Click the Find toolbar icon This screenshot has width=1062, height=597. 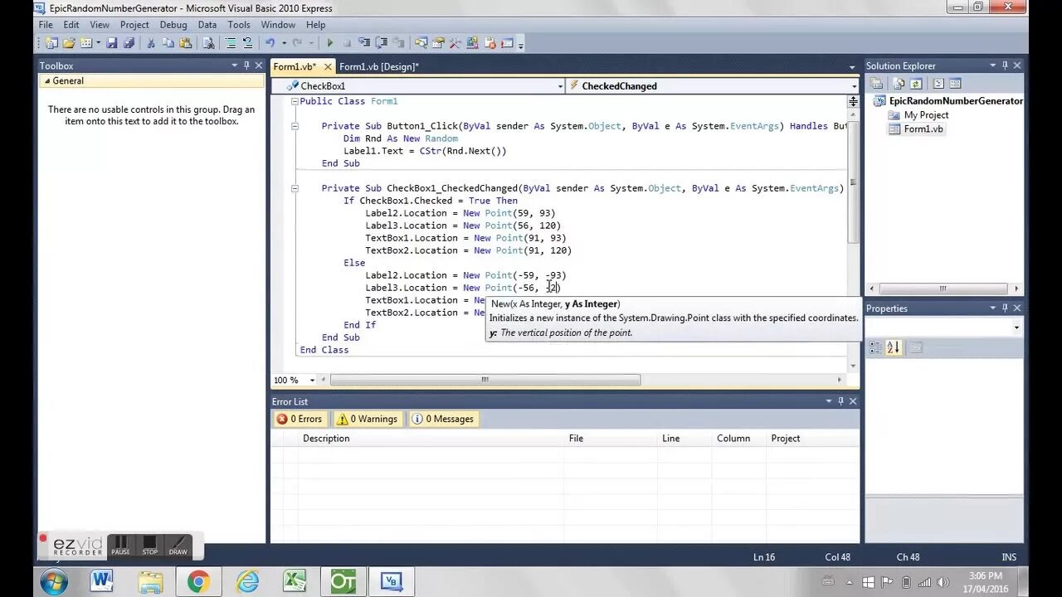208,43
